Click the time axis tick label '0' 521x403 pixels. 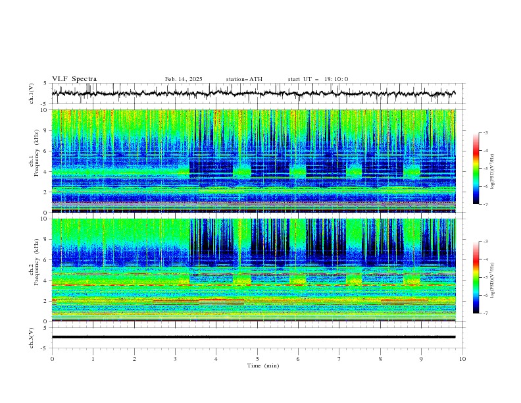[52, 359]
